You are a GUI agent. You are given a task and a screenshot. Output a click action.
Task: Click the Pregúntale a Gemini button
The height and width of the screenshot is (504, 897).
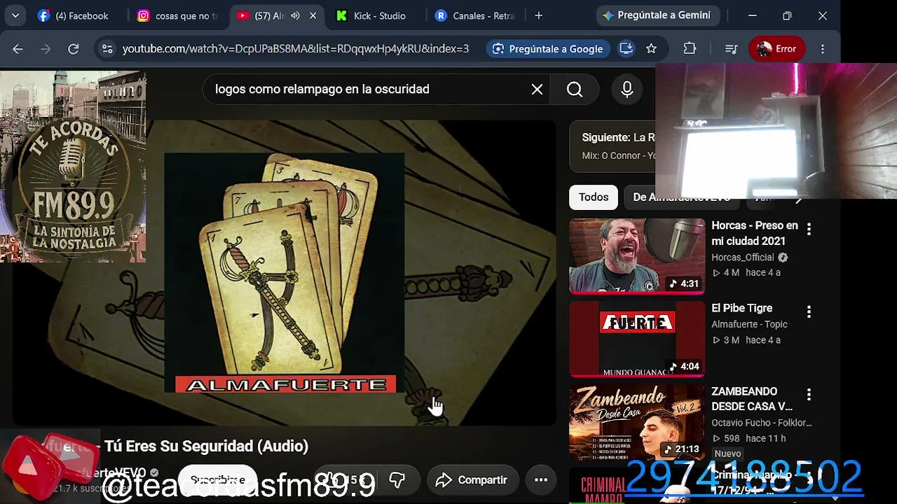[657, 15]
